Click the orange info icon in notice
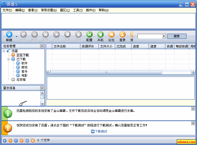 [8, 128]
